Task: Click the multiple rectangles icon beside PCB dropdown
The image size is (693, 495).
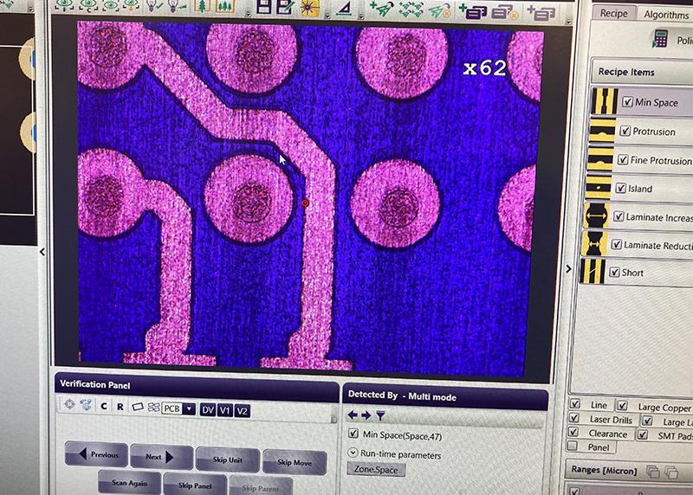Action: (153, 407)
